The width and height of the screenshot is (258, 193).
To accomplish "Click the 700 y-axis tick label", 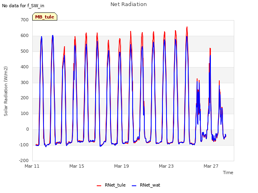I will tap(25, 20).
